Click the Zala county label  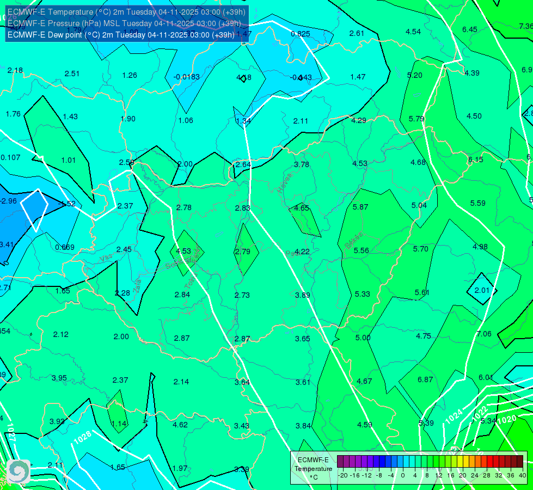[138, 286]
